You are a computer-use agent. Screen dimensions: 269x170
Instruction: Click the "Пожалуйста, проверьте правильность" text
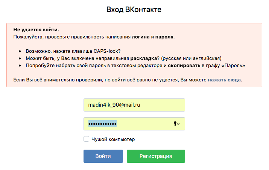tap(71, 37)
